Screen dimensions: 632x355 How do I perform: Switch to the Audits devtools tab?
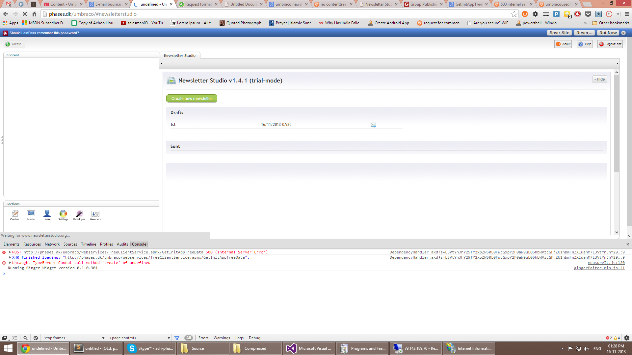(x=122, y=244)
